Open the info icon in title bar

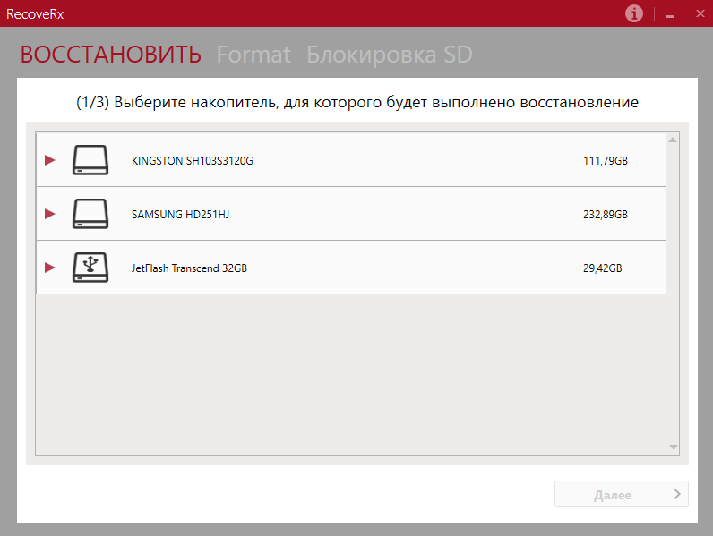tap(634, 13)
